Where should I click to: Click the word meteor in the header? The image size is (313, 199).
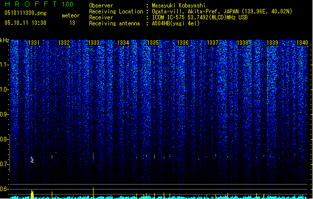71,15
